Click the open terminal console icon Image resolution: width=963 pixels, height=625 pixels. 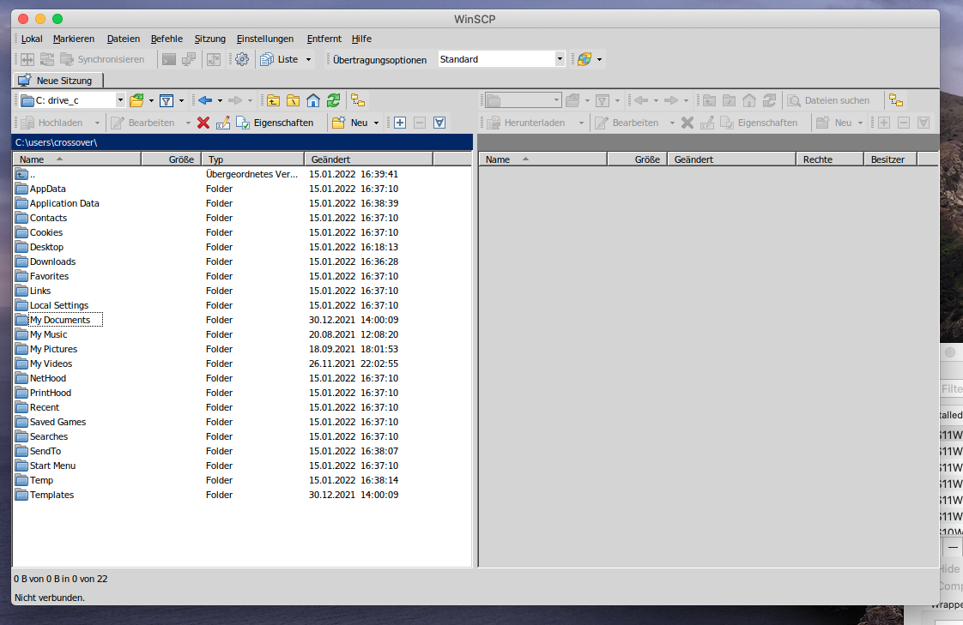pos(169,59)
